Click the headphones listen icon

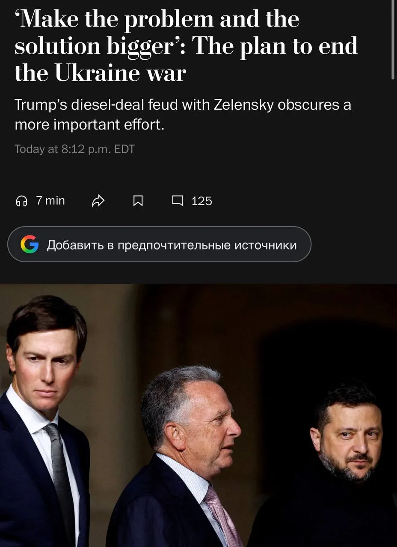coord(21,200)
